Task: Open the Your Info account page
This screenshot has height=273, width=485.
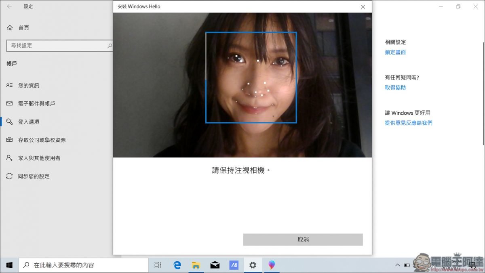Action: pyautogui.click(x=29, y=86)
